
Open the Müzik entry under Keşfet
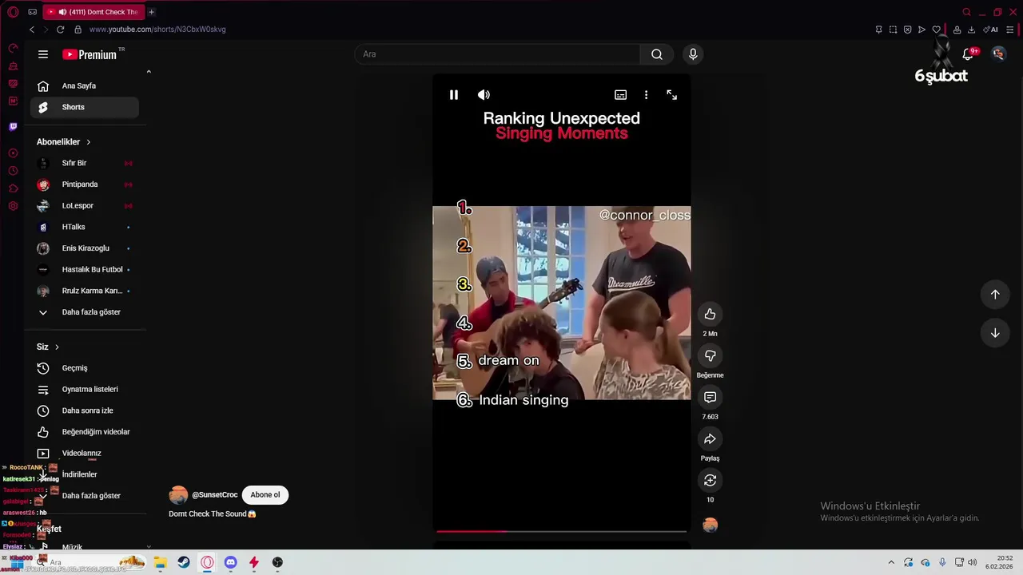coord(85,547)
